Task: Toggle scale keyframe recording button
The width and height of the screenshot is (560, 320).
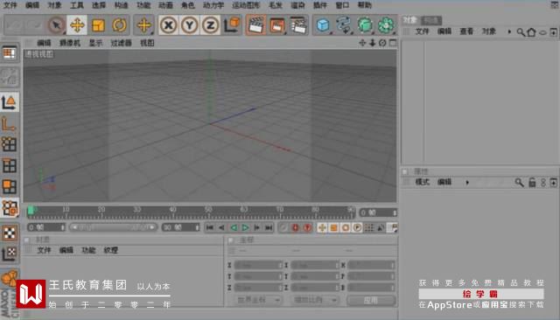Action: point(334,227)
